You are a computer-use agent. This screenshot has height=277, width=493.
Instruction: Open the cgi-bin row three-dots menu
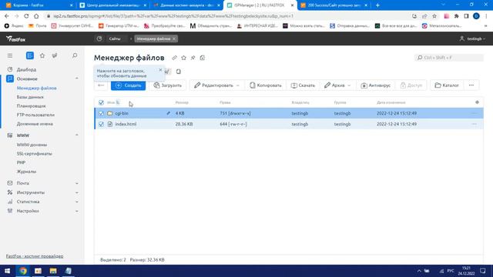(x=475, y=113)
